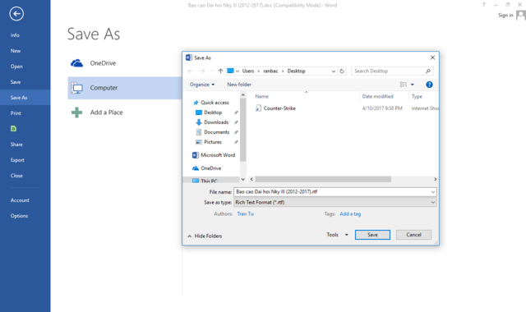Open the view options dropdown arrow
Viewport: 526px width, 312px height.
pos(413,85)
